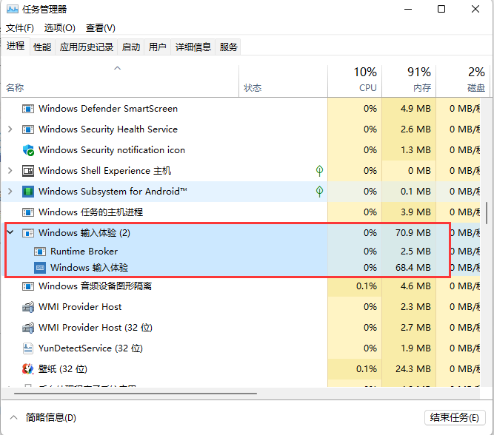This screenshot has height=435, width=494.
Task: Switch to the 服务 tab
Action: coord(228,47)
